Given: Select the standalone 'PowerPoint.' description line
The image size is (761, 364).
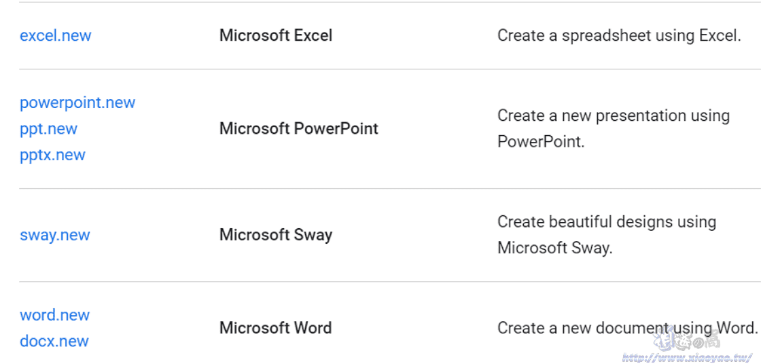Looking at the screenshot, I should (541, 142).
